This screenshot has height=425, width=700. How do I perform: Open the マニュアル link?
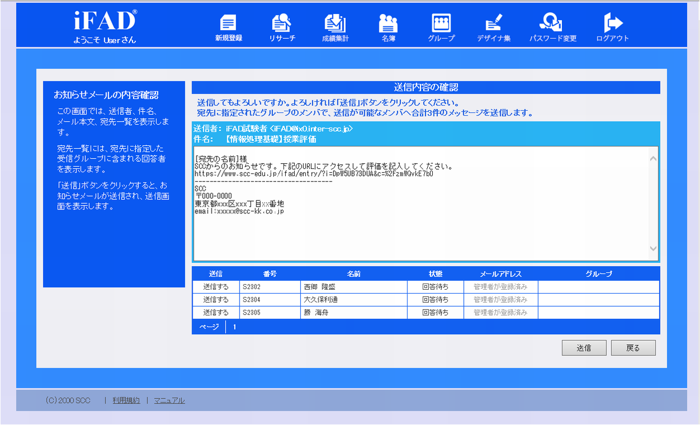coord(170,400)
